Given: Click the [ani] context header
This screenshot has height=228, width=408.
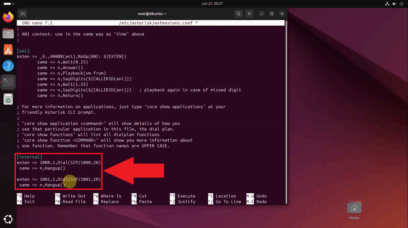Looking at the screenshot, I should [23, 51].
